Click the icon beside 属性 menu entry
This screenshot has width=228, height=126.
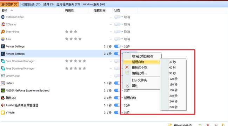127,86
